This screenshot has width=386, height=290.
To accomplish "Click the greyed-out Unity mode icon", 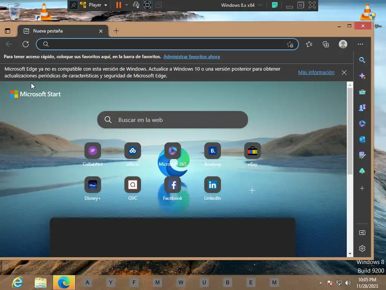I will click(159, 5).
